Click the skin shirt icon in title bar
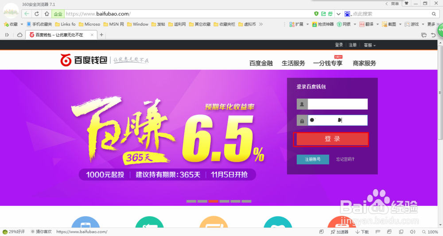Image resolution: width=443 pixels, height=236 pixels. (x=407, y=4)
